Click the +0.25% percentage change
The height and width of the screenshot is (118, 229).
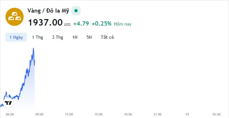click(x=102, y=24)
